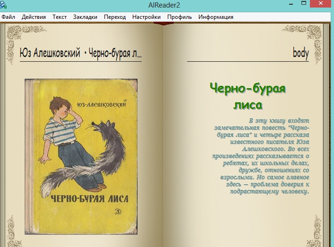Viewport: 334px width, 247px height.
Task: Open the Действия menu
Action: tap(34, 17)
